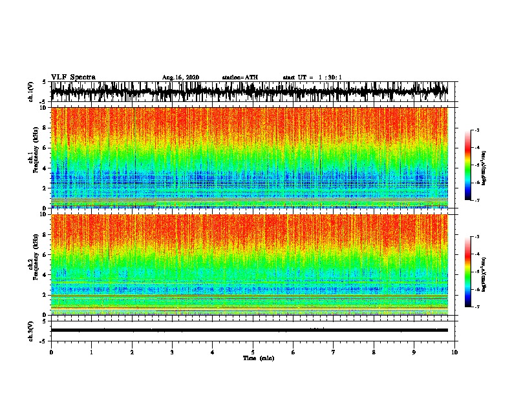The width and height of the screenshot is (512, 395).
Task: Click the "4" kHz tick on ch.1 frequency axis
Action: point(45,168)
